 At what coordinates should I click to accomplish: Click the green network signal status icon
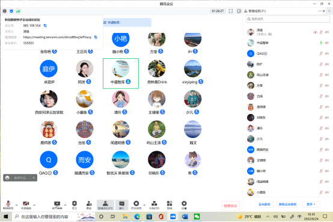tap(18, 11)
